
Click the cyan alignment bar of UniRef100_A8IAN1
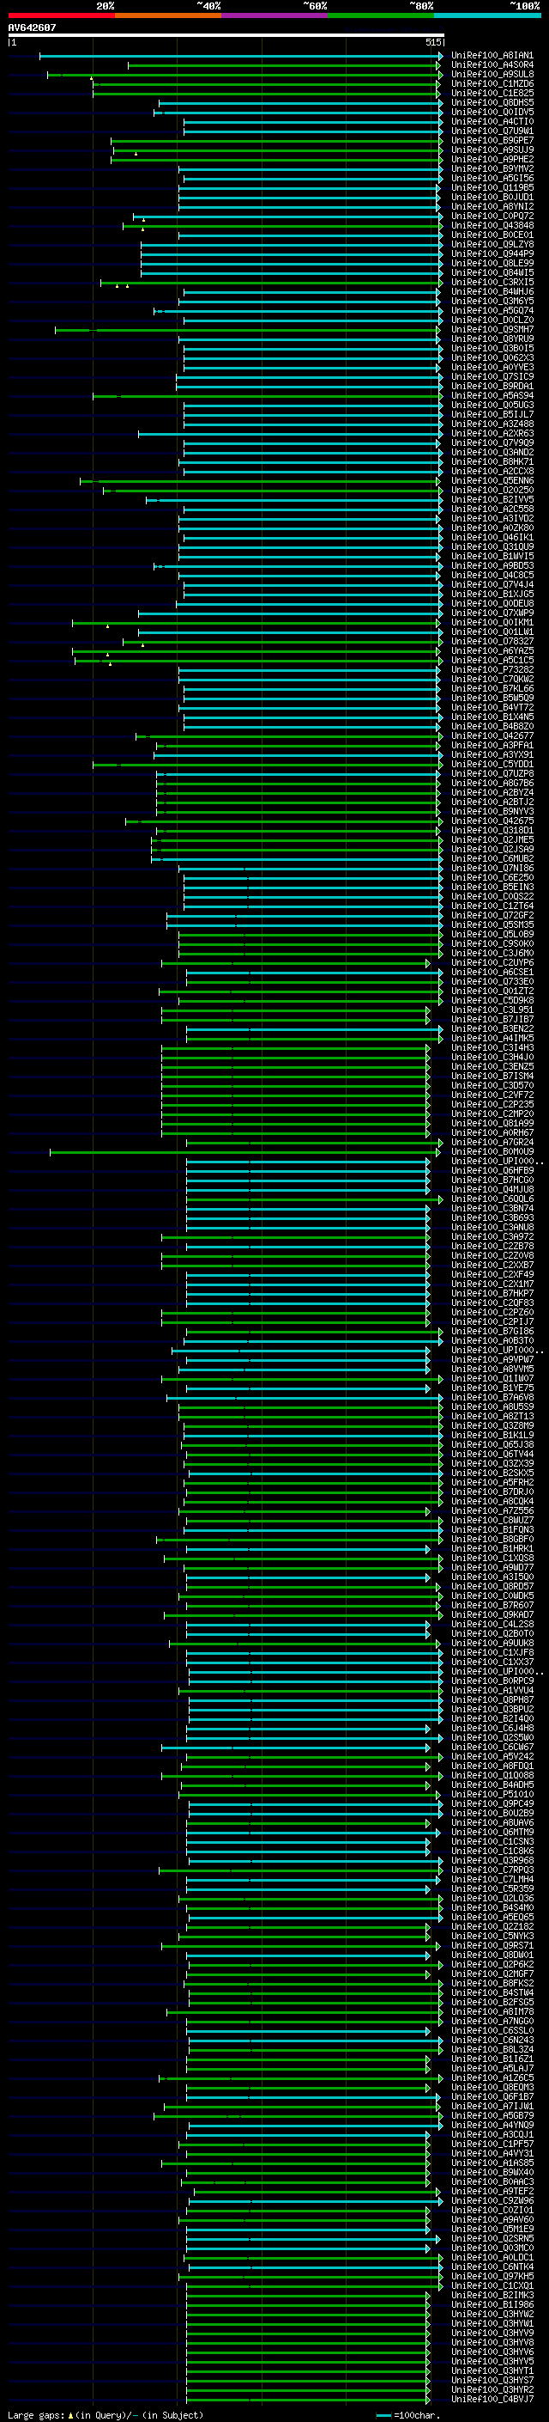[240, 57]
